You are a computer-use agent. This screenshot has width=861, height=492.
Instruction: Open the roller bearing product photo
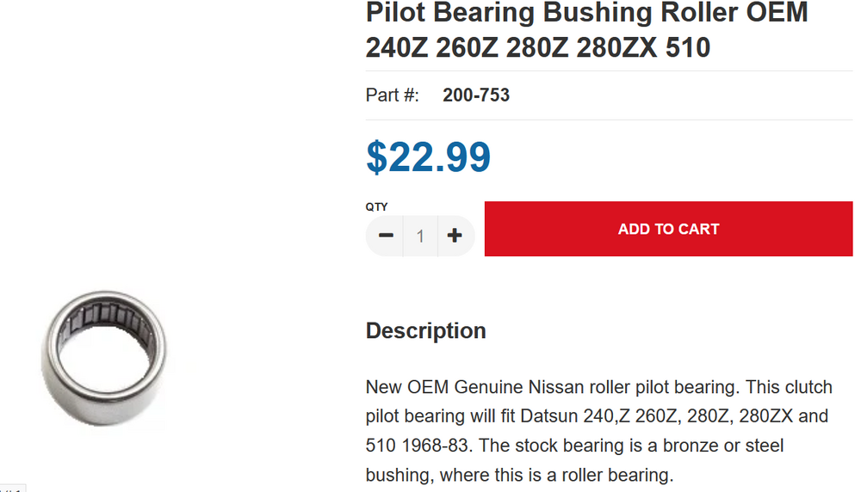click(x=104, y=358)
